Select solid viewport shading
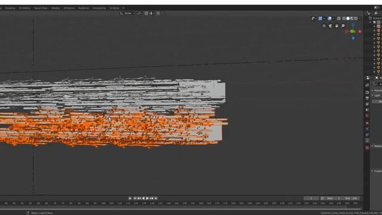 coord(348,19)
